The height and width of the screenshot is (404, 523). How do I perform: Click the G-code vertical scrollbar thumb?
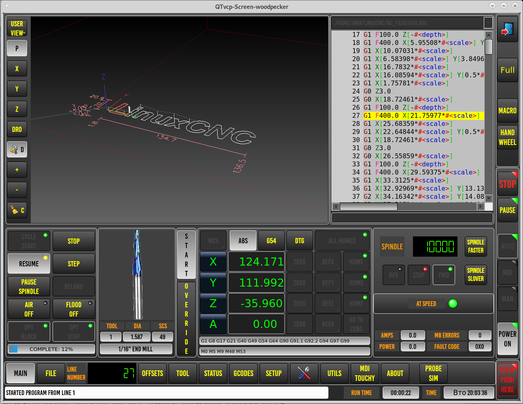(489, 47)
